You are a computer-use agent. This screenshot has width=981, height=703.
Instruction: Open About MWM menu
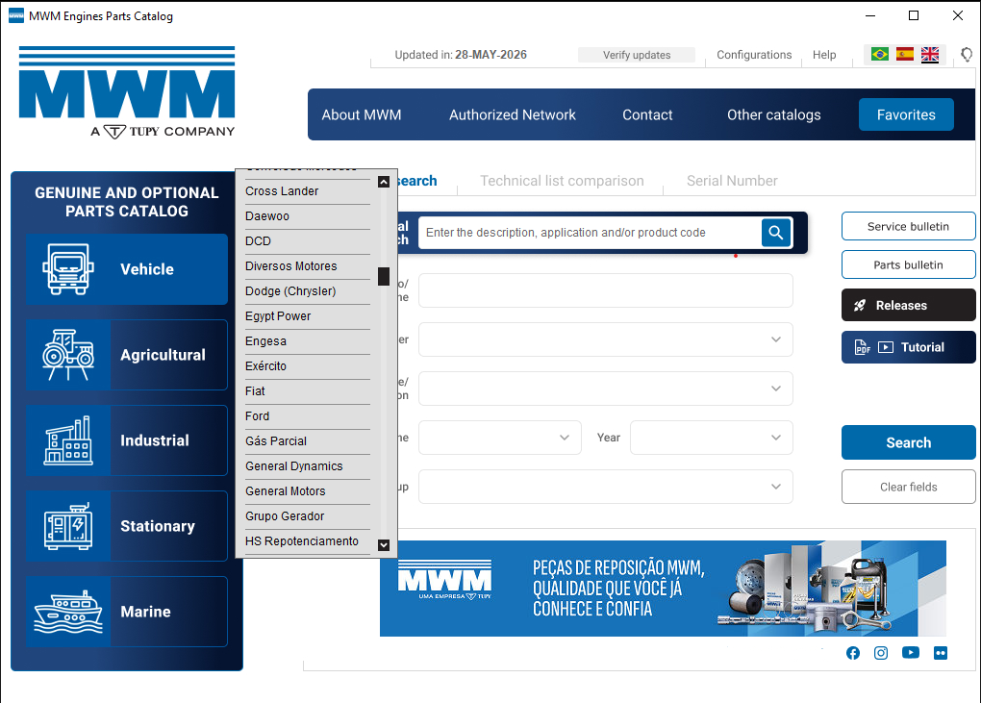[x=362, y=115]
